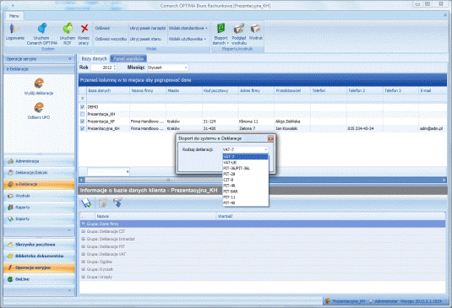Viewport: 452px width, 308px height.
Task: Open Raporty in the navigation panel
Action: (x=39, y=208)
